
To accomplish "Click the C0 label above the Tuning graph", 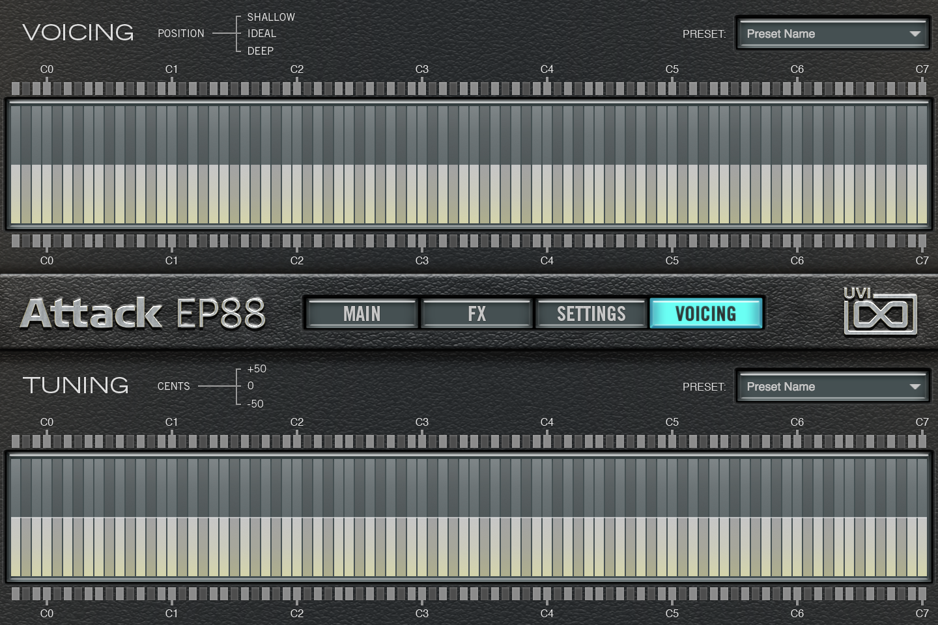I will click(47, 422).
